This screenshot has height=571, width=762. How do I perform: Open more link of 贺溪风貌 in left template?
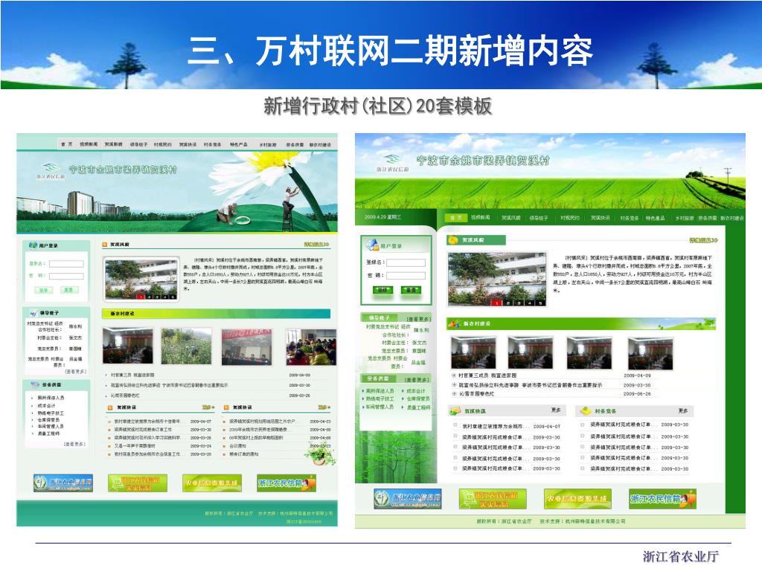(x=316, y=244)
